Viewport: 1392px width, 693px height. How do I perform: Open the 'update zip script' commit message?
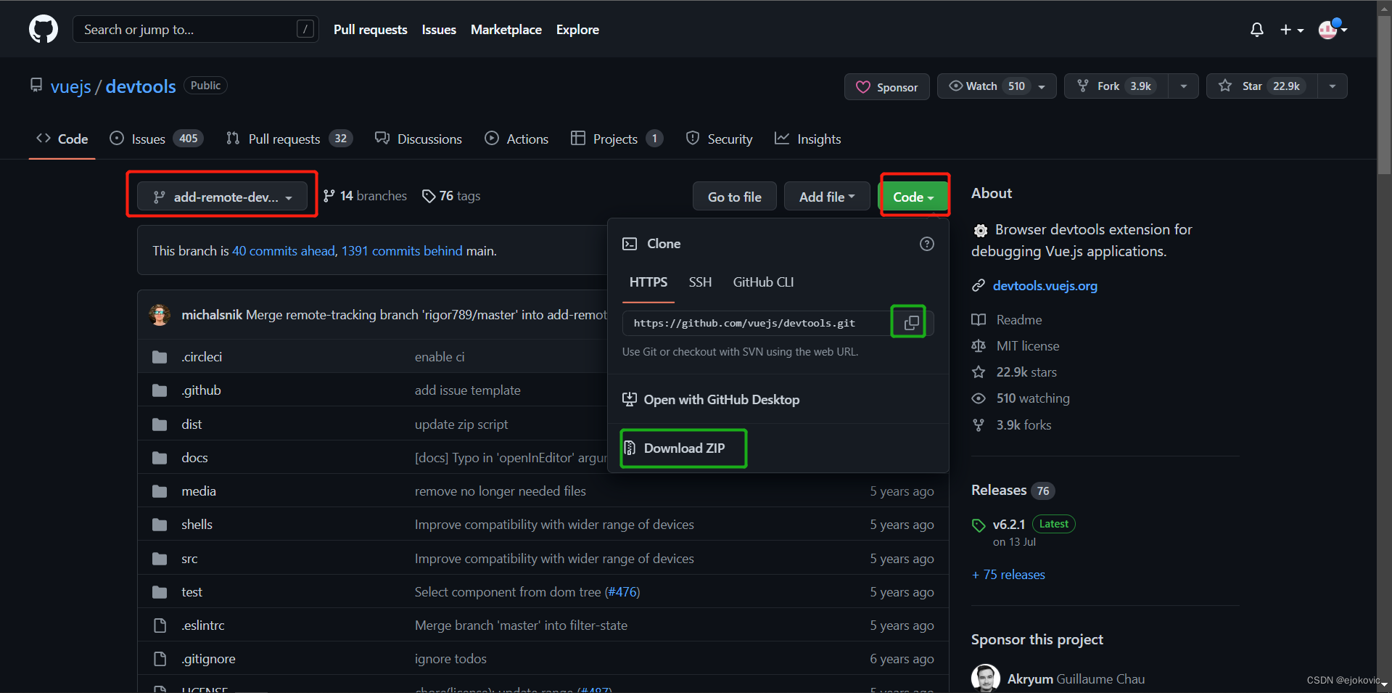coord(461,424)
